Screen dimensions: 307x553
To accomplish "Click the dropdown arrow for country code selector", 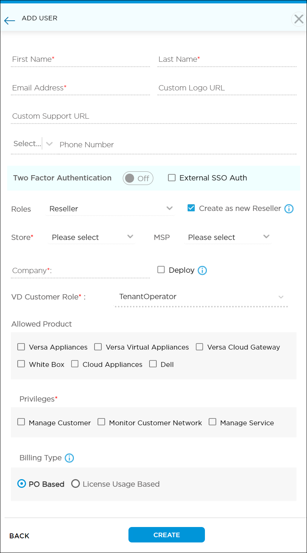I will coord(49,144).
